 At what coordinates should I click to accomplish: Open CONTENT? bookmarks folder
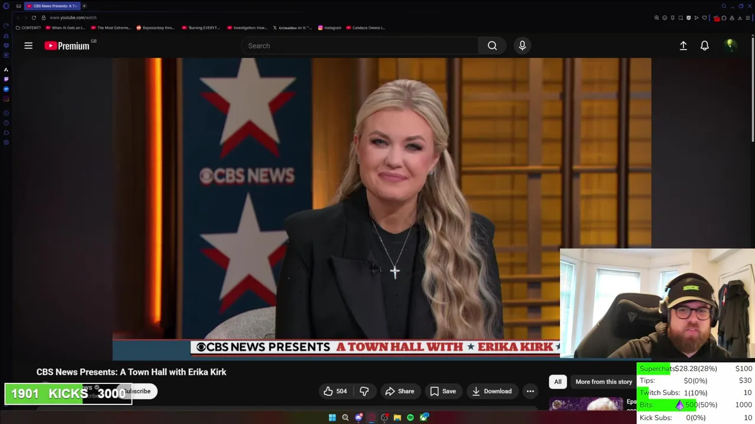pos(28,28)
